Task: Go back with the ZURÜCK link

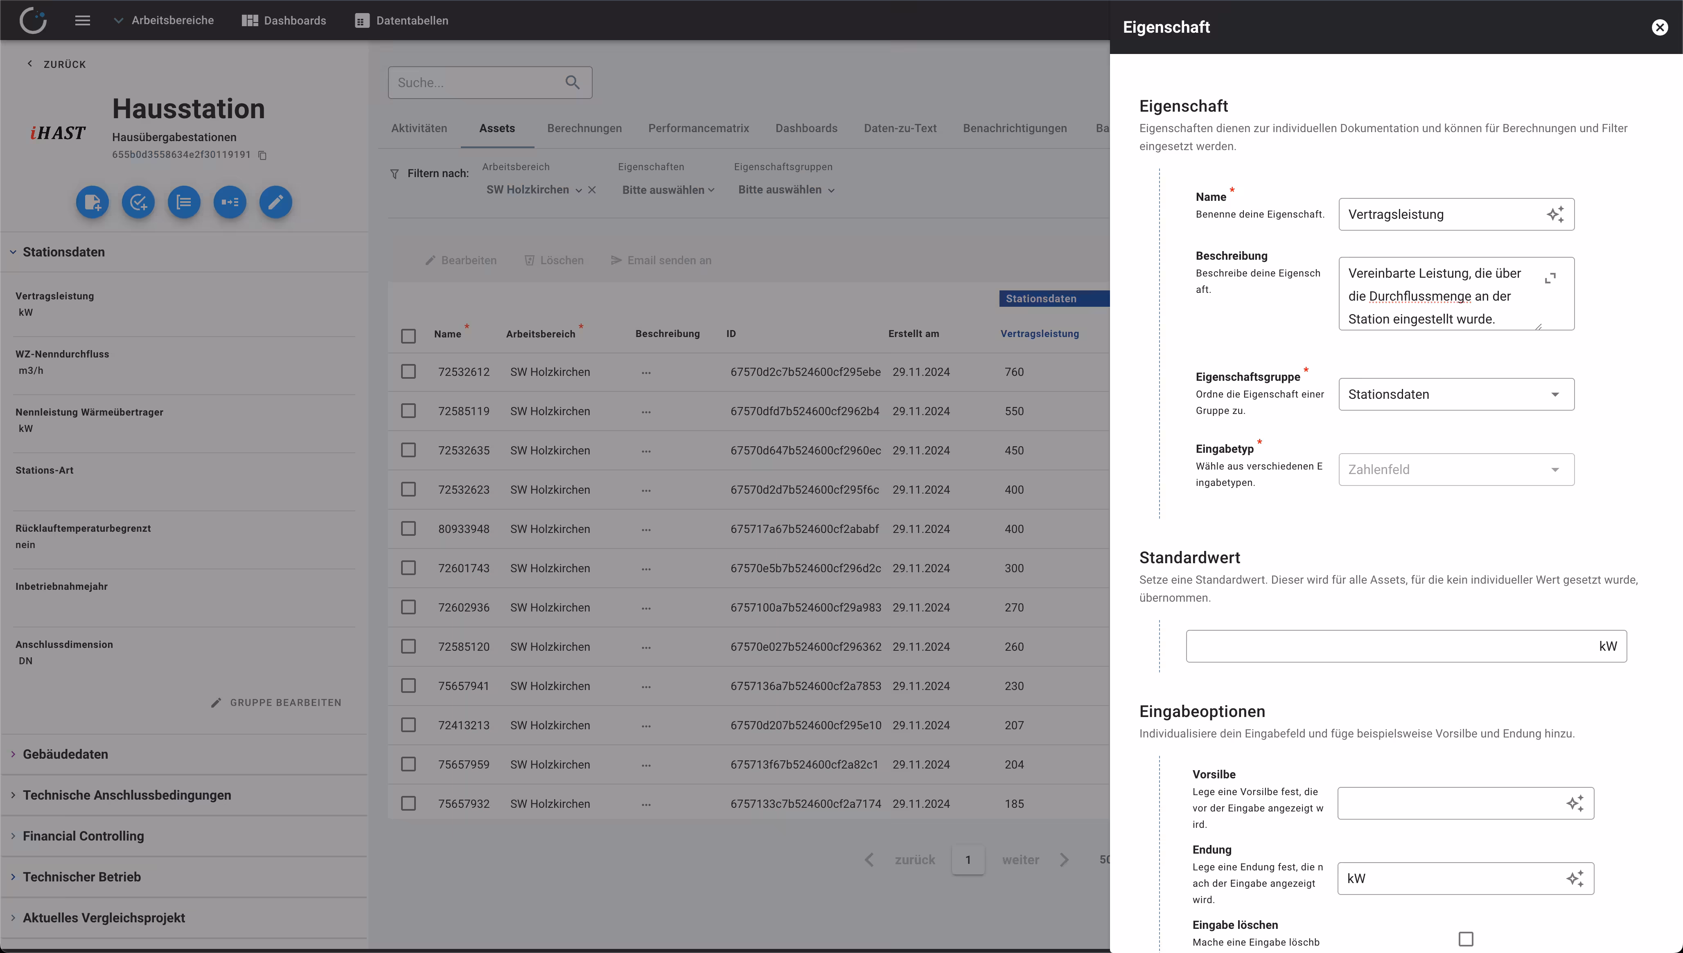Action: 56,64
